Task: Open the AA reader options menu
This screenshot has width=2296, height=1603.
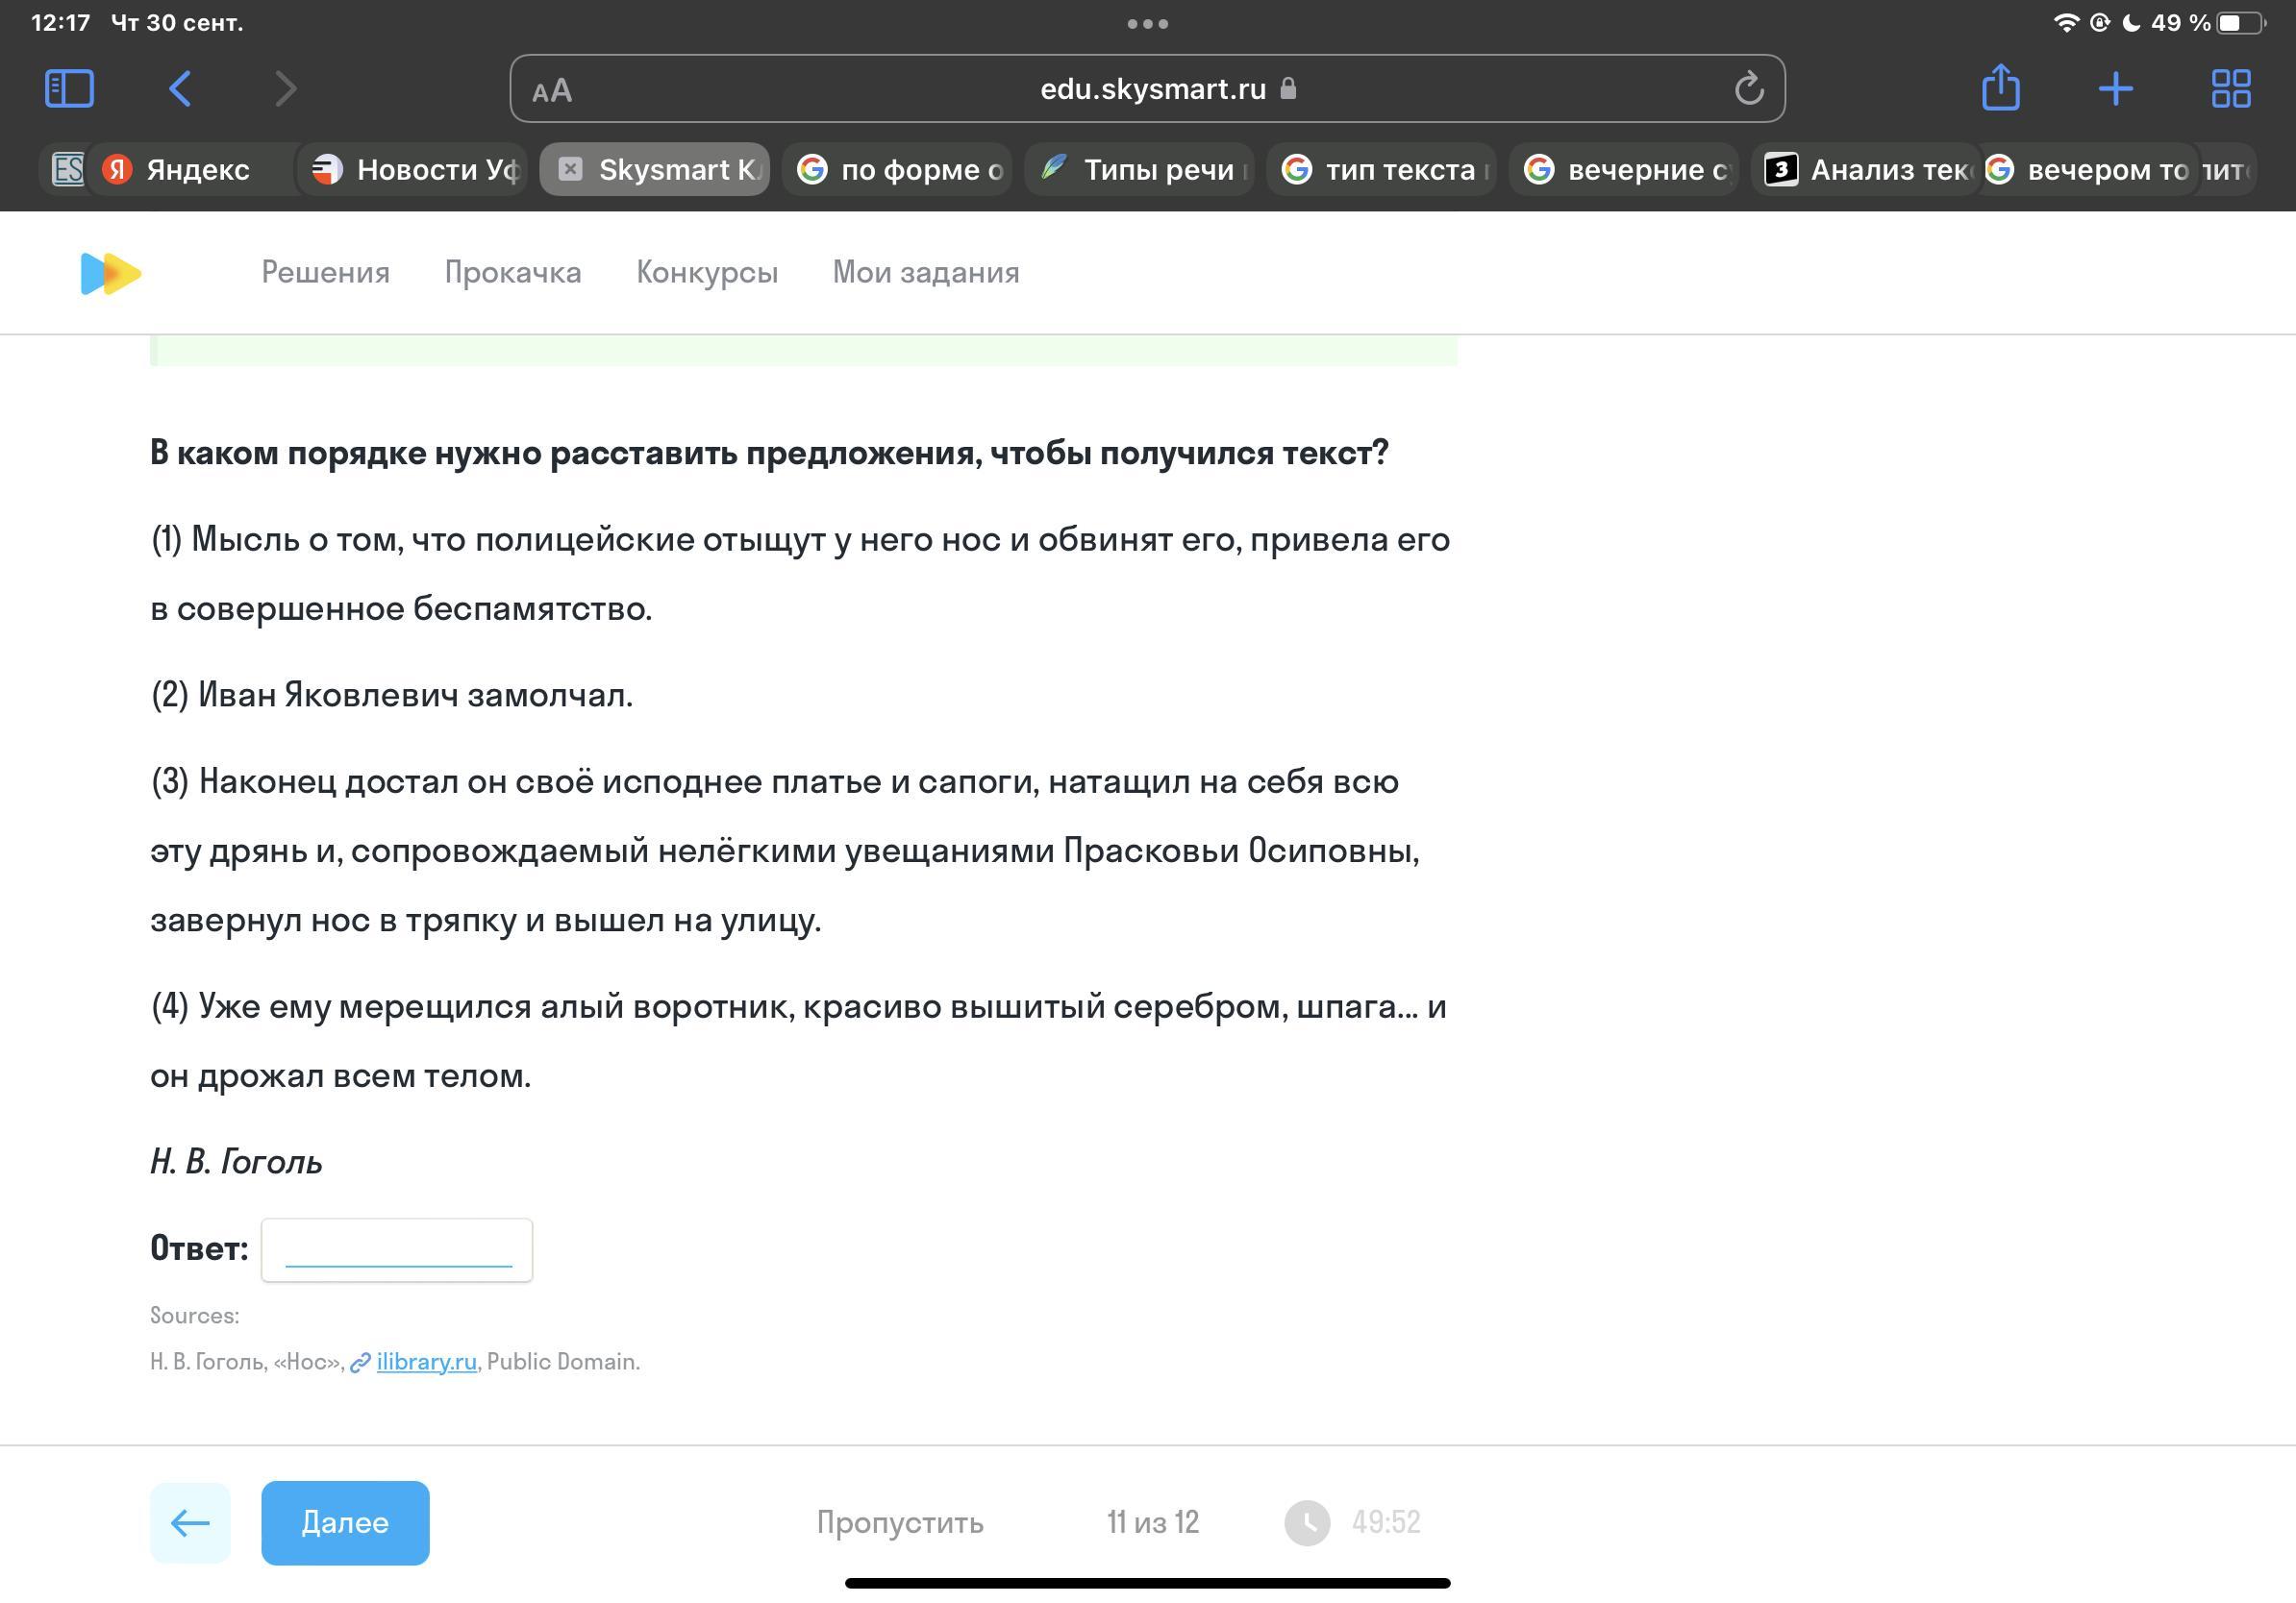Action: [x=552, y=91]
